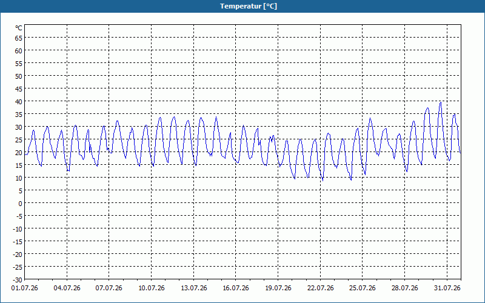The height and width of the screenshot is (303, 485).
Task: Select the 31.07.26 date label
Action: pyautogui.click(x=447, y=288)
